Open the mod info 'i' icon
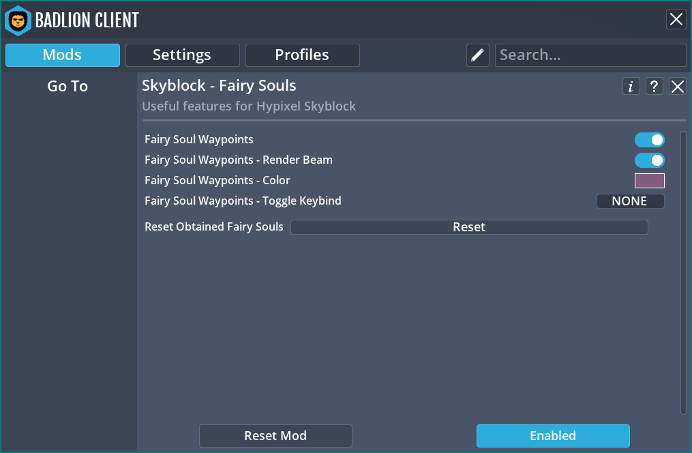 631,86
